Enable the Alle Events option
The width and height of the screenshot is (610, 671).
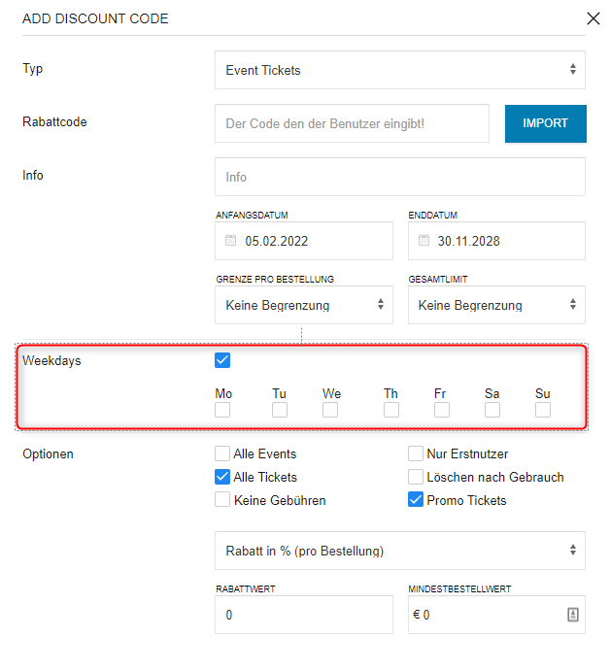point(222,453)
